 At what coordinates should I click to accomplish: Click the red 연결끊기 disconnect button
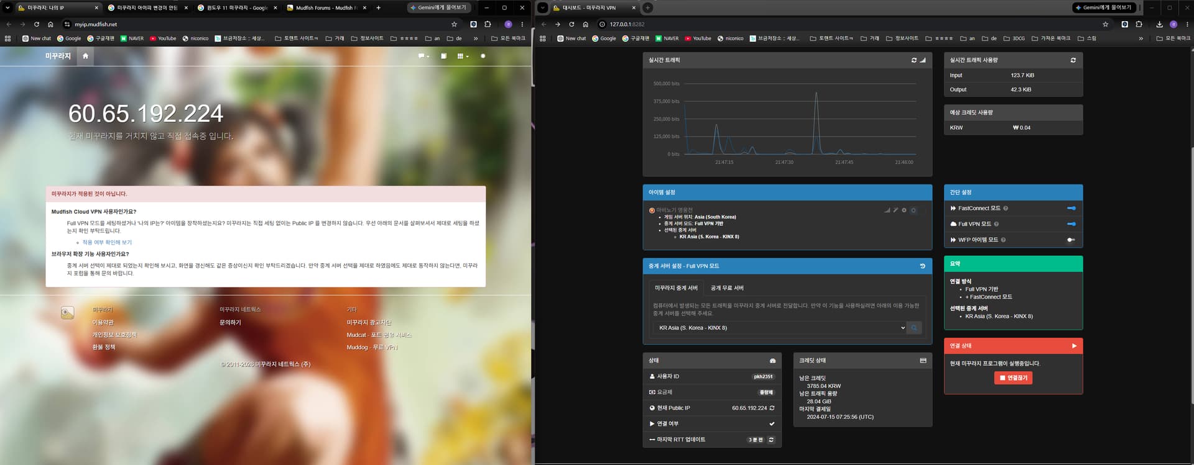(x=1013, y=377)
